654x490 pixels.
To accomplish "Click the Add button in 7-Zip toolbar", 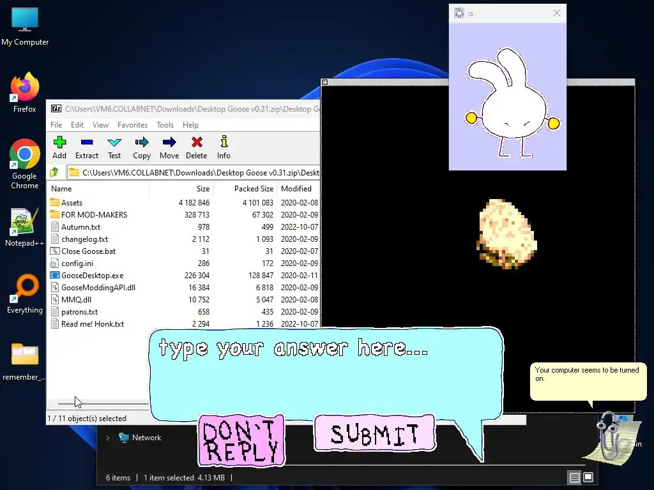I will 59,147.
